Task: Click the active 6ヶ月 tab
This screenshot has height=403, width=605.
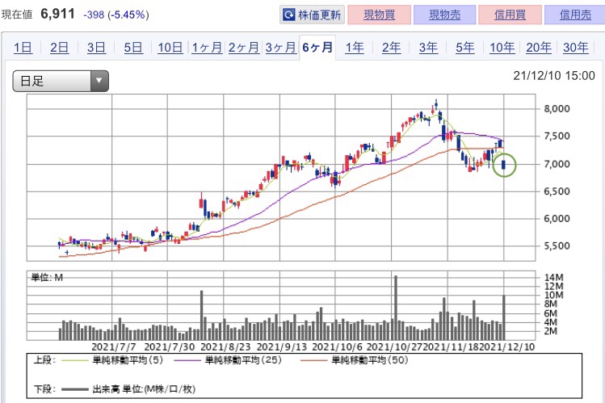Action: 317,48
